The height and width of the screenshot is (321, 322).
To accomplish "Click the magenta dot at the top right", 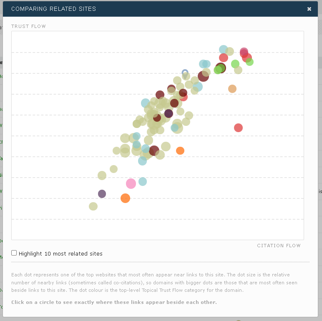I will coord(244,52).
